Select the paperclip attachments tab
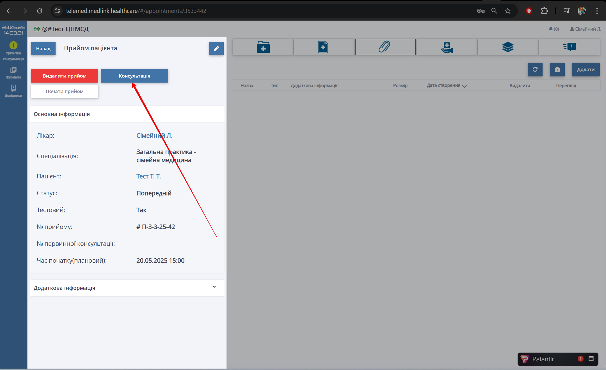 [x=385, y=47]
